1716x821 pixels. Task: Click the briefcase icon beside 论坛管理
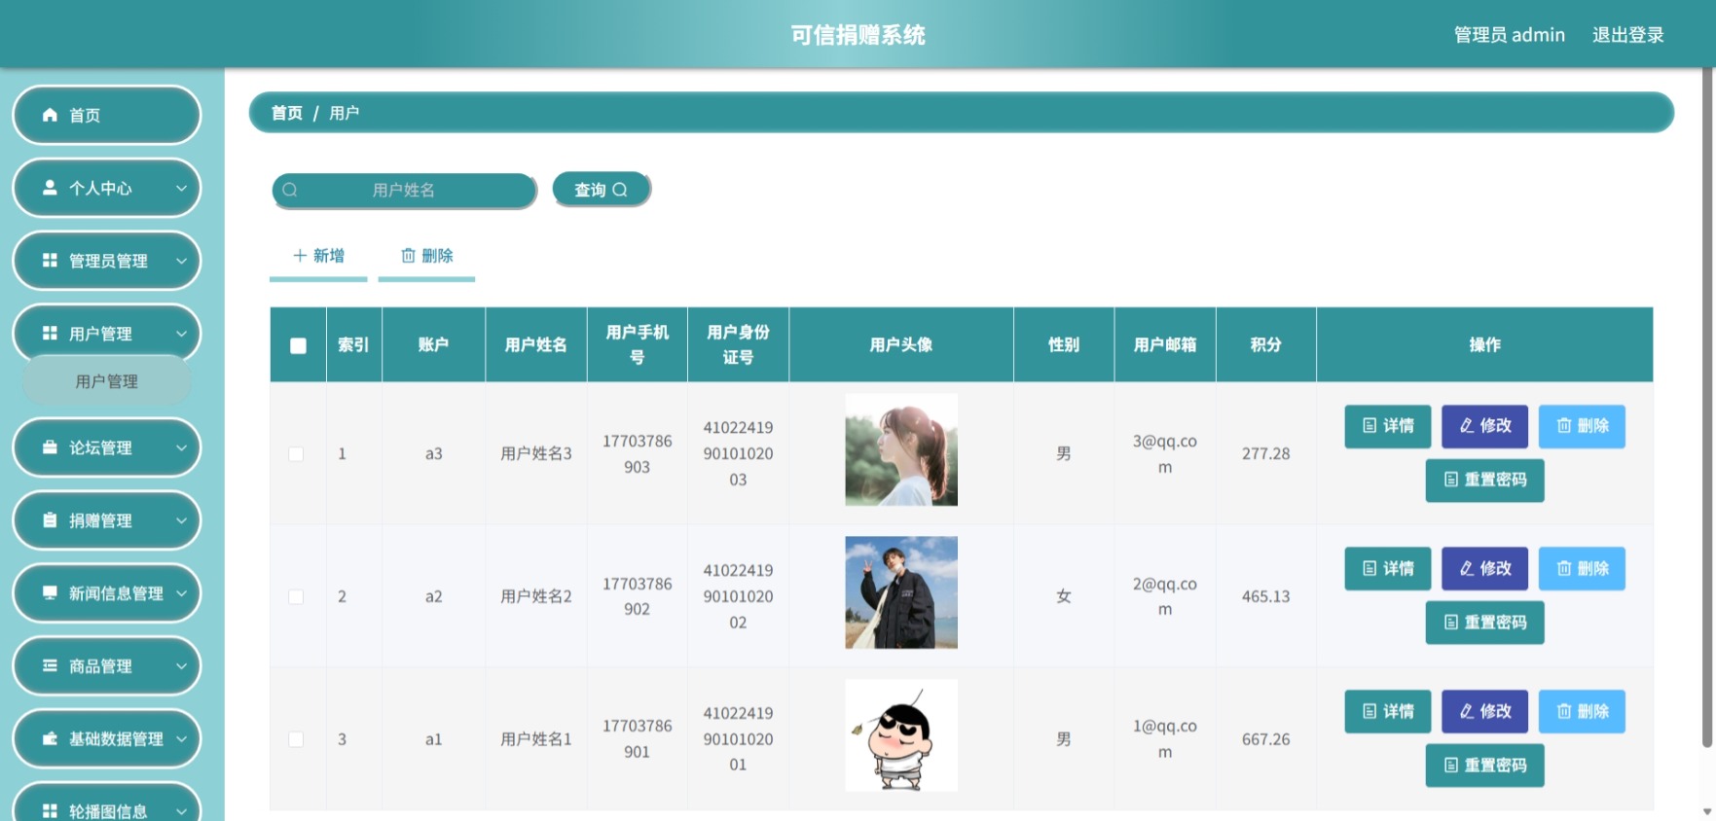pyautogui.click(x=50, y=447)
